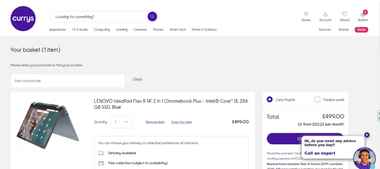380x169 pixels.
Task: Click the purple search magnifier button
Action: pos(152,17)
